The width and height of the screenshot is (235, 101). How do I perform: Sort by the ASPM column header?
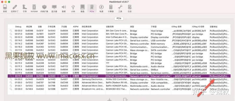[x=76, y=27]
